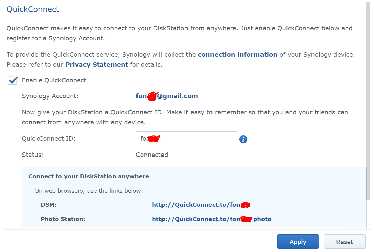Open the DSM QuickConnect.to web link

click(201, 205)
